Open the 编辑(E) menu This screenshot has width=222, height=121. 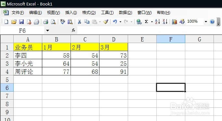click(x=35, y=13)
